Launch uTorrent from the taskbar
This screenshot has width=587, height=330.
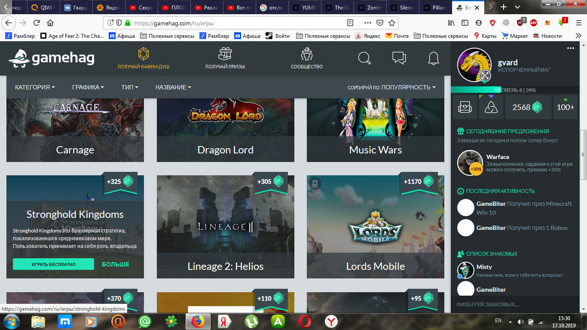coord(251,321)
